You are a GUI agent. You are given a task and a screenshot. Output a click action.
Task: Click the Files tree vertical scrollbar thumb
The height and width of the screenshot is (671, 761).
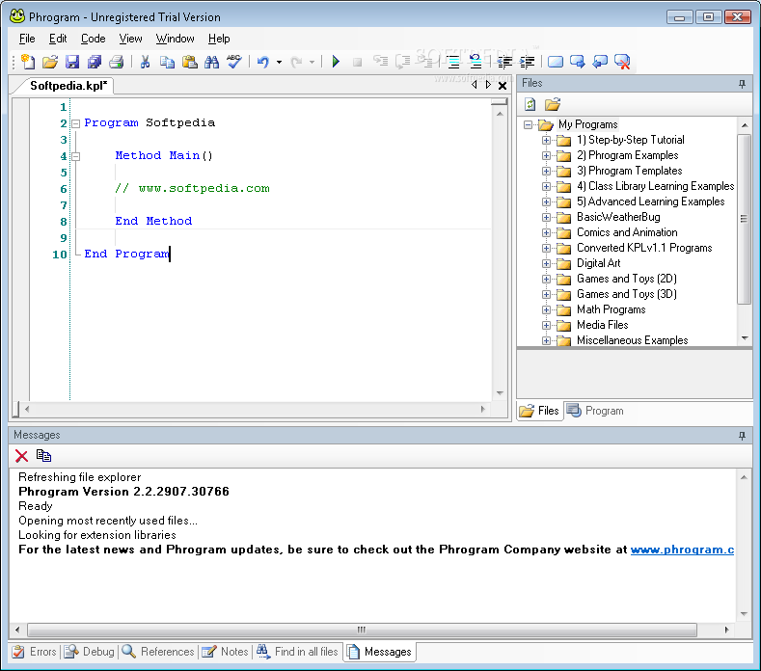click(x=744, y=219)
